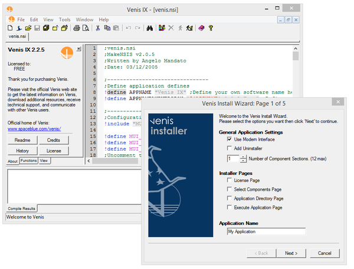
Task: Click the Next > wizard button
Action: 291,253
